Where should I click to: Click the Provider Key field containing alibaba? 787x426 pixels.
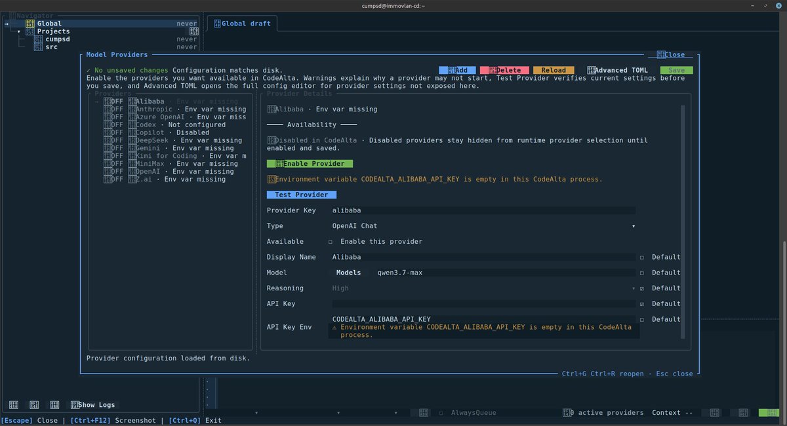point(483,210)
